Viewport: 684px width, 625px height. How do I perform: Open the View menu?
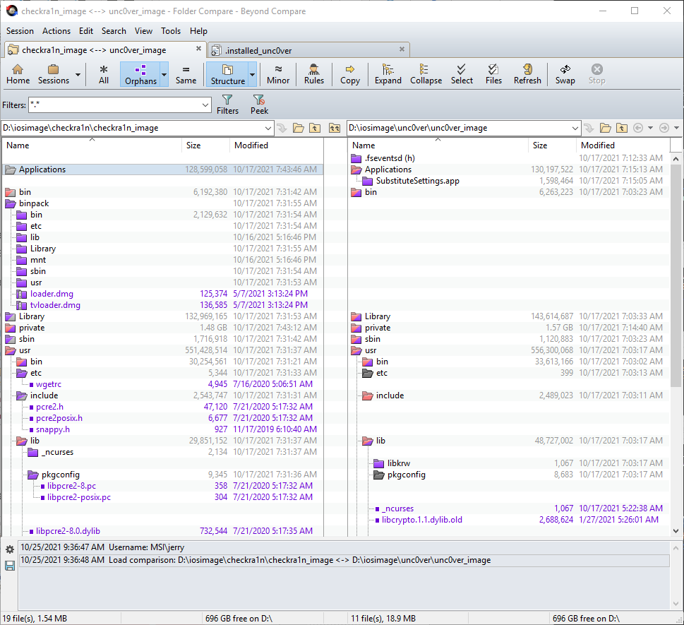pyautogui.click(x=143, y=31)
